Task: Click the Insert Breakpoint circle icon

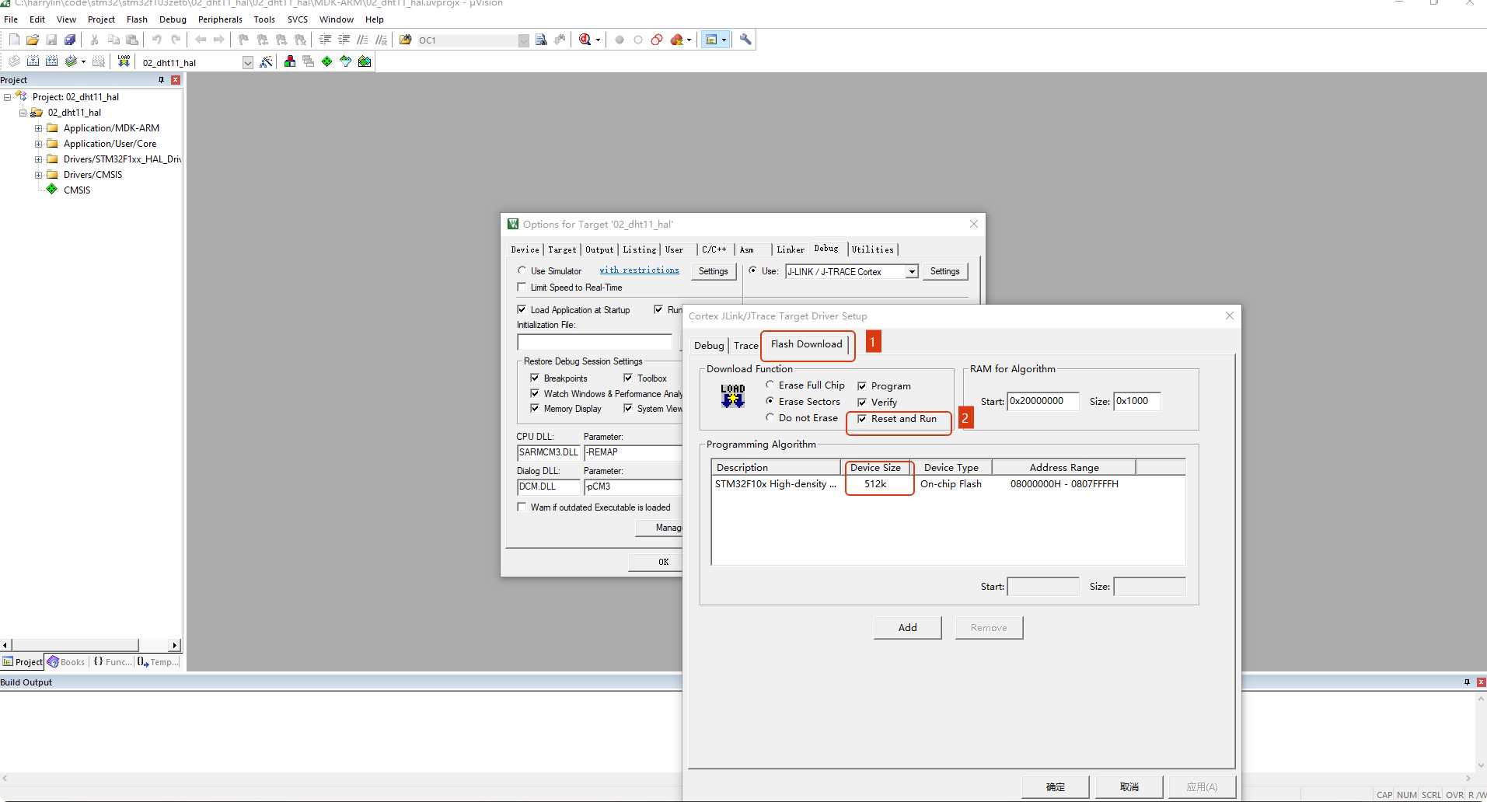Action: 620,40
